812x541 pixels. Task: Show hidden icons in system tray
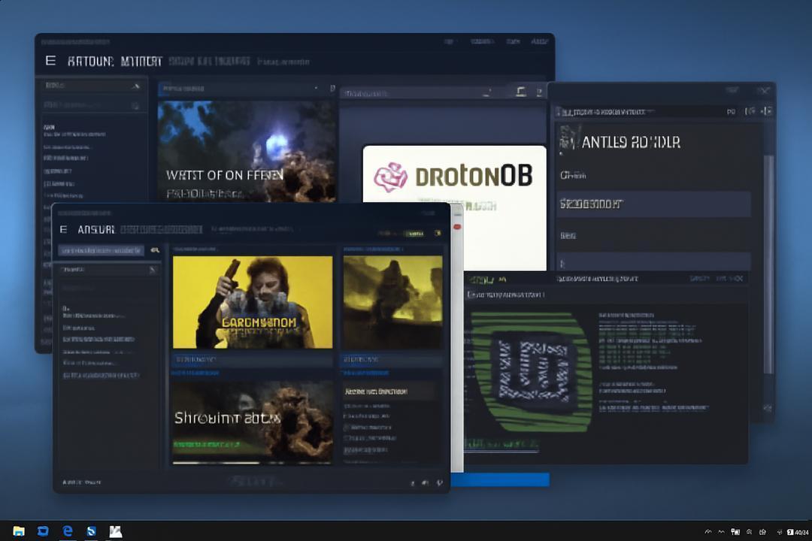pyautogui.click(x=708, y=532)
